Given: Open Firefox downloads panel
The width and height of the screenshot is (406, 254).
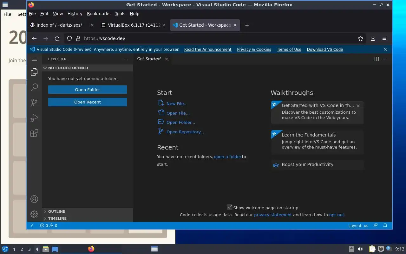Looking at the screenshot, I should pyautogui.click(x=373, y=38).
